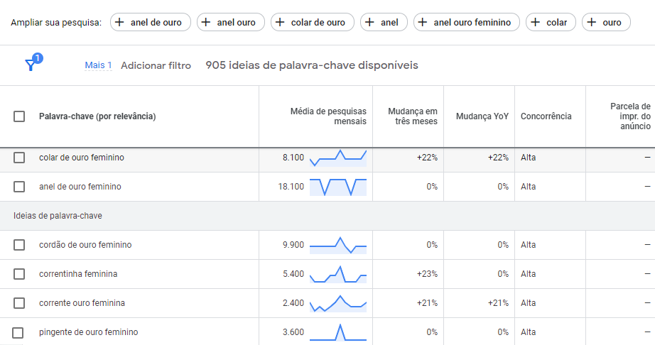Select the 'correntinha feminina' row checkbox

click(x=19, y=274)
